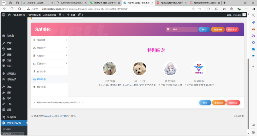
Task: Click the 子比主题 link in footer
Action: tap(62, 116)
